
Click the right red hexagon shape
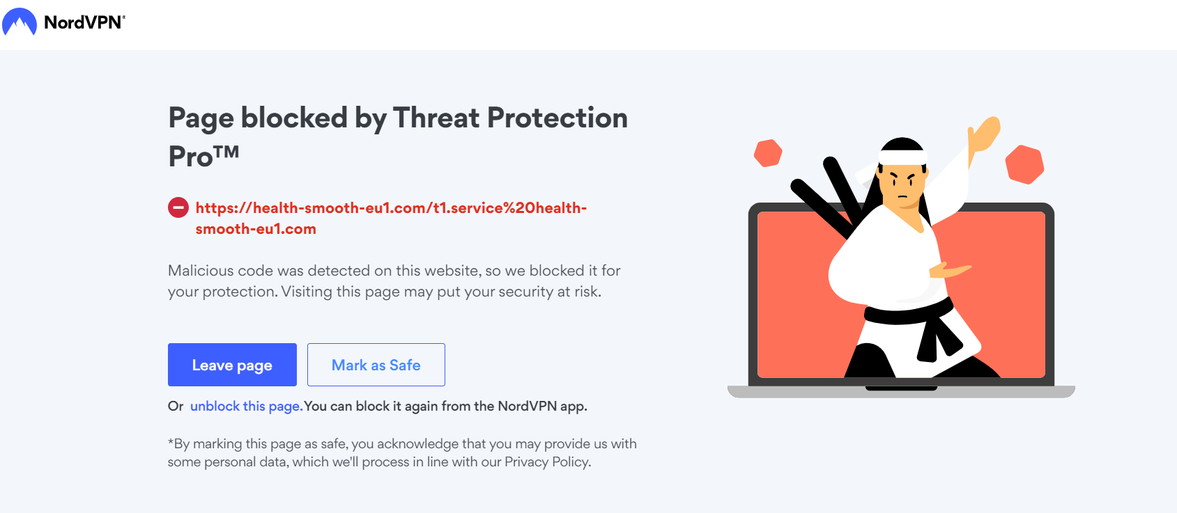[1024, 164]
